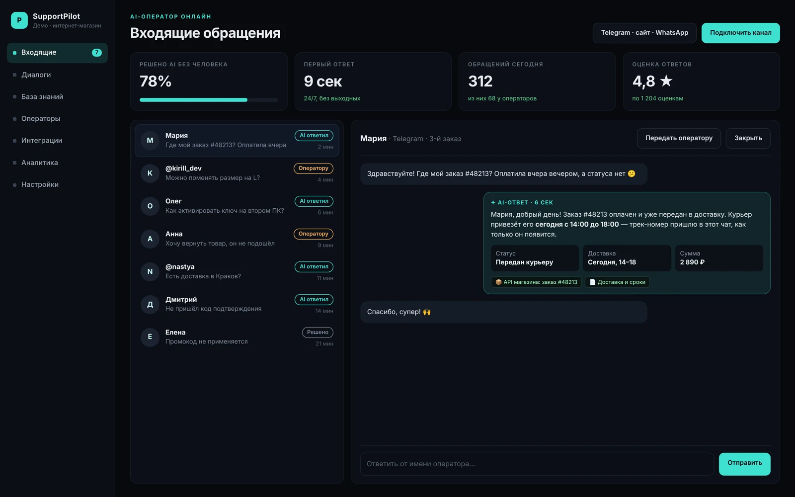Click the Мария chat header name

373,139
